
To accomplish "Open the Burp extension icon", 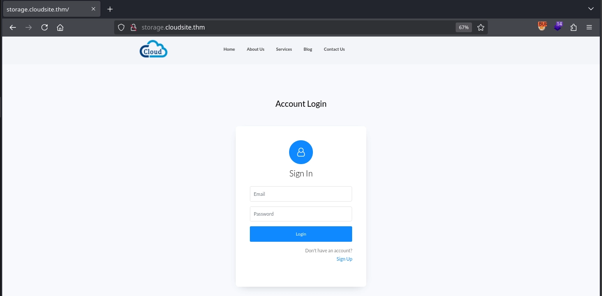I will coord(542,27).
